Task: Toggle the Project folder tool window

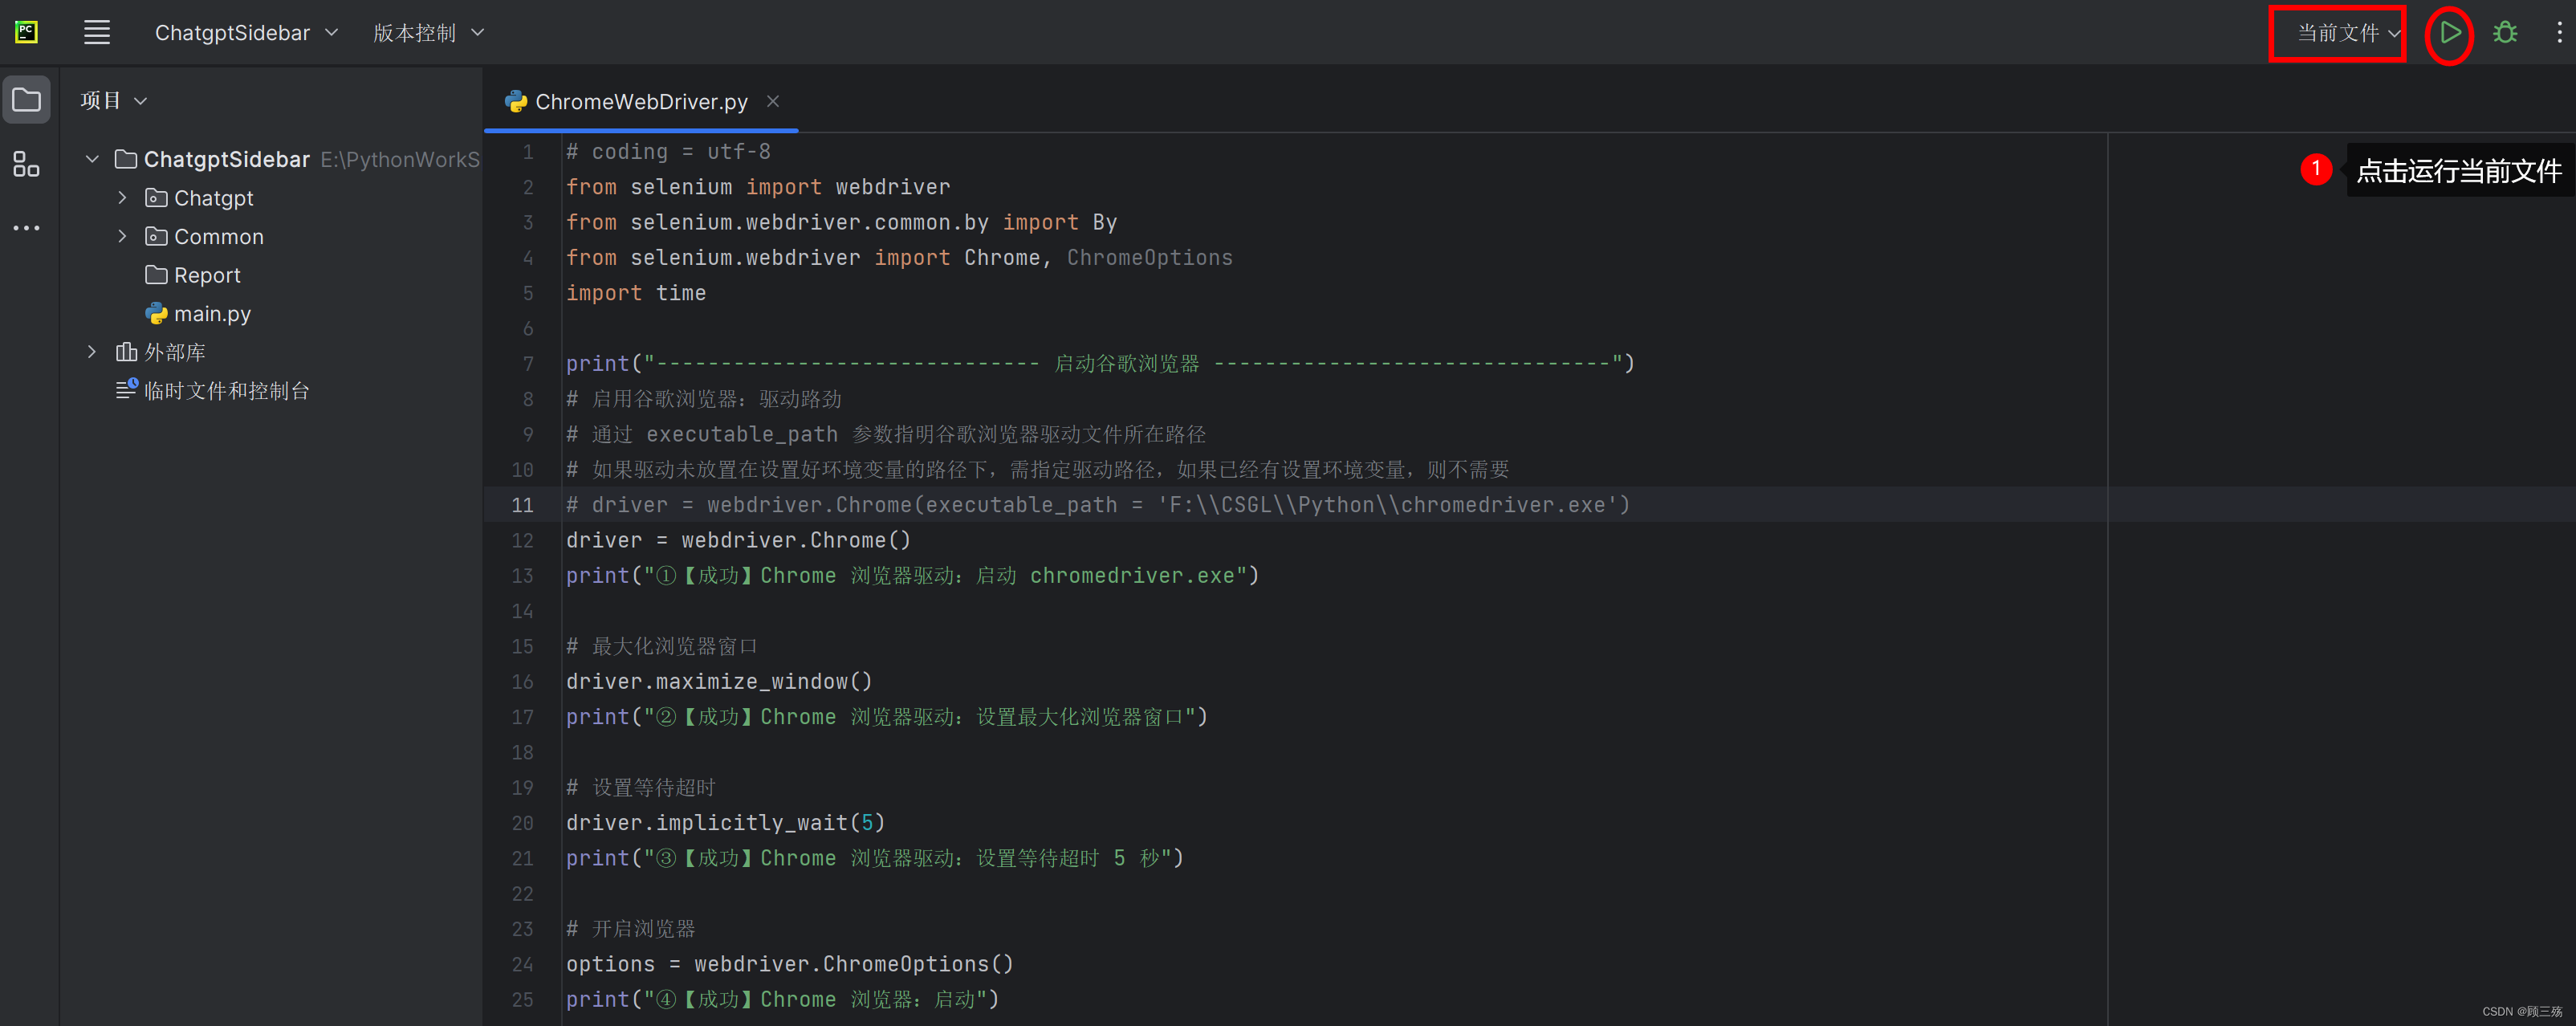Action: point(27,100)
